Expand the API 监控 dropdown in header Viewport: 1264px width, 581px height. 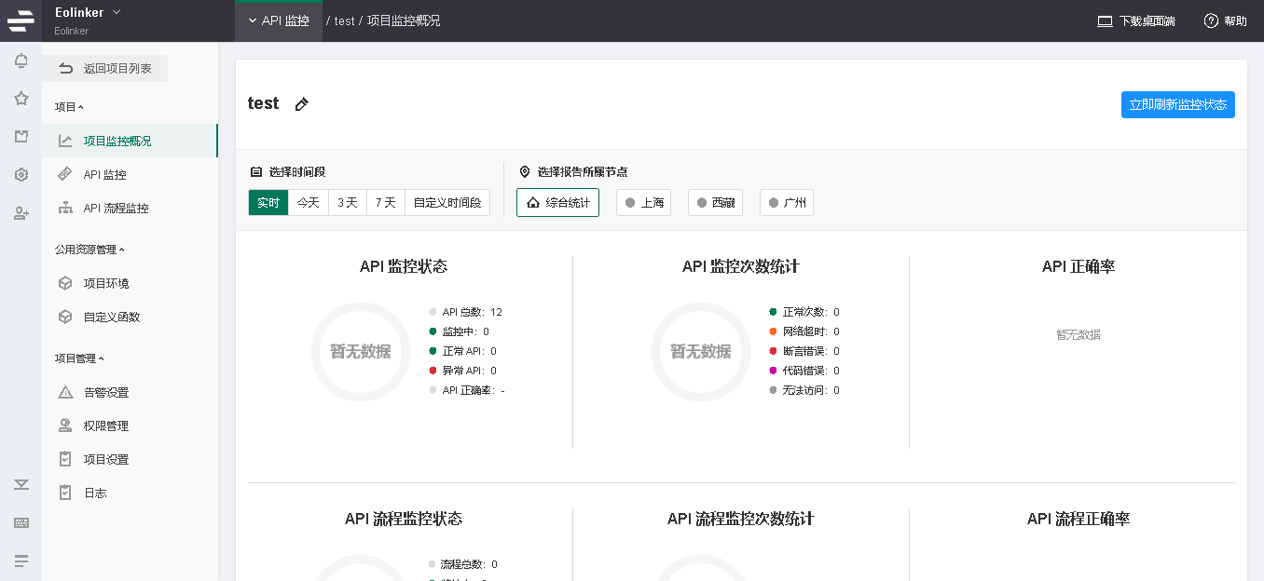279,20
